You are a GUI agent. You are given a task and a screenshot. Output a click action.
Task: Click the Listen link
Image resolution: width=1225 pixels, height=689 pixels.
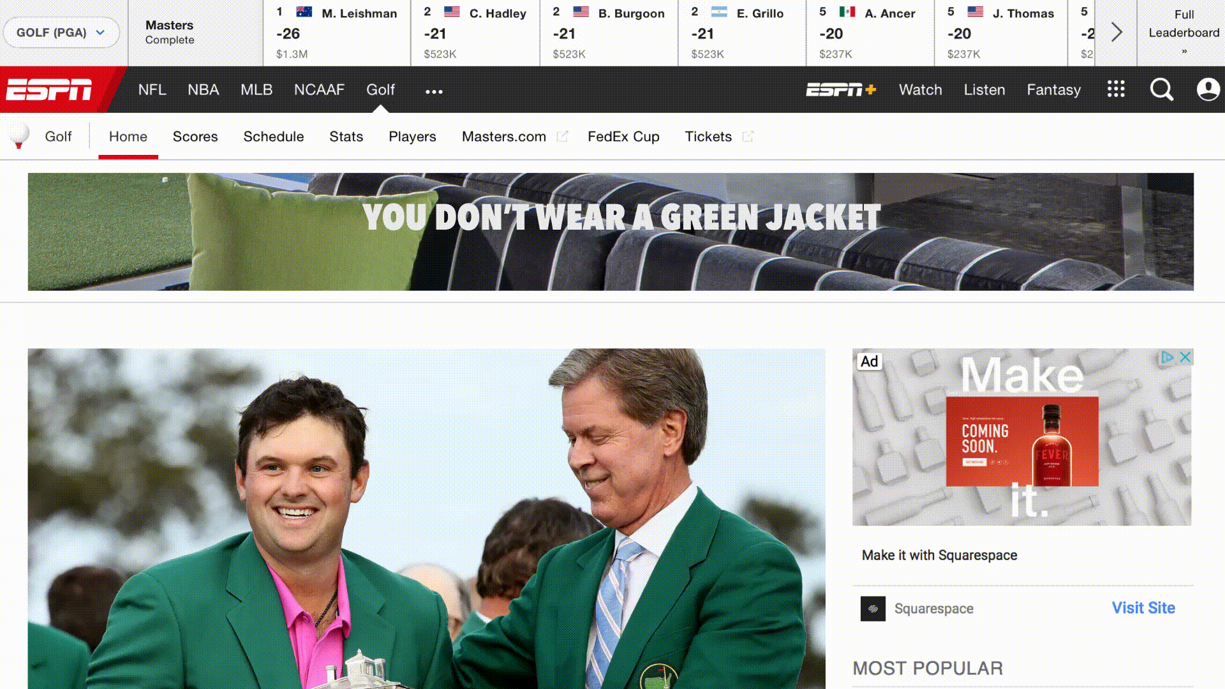984,90
